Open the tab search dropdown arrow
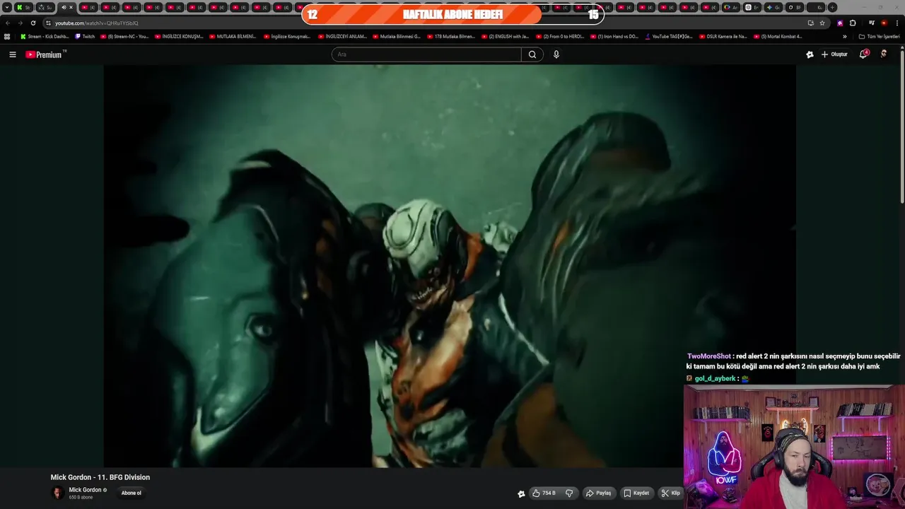The height and width of the screenshot is (509, 905). 7,7
